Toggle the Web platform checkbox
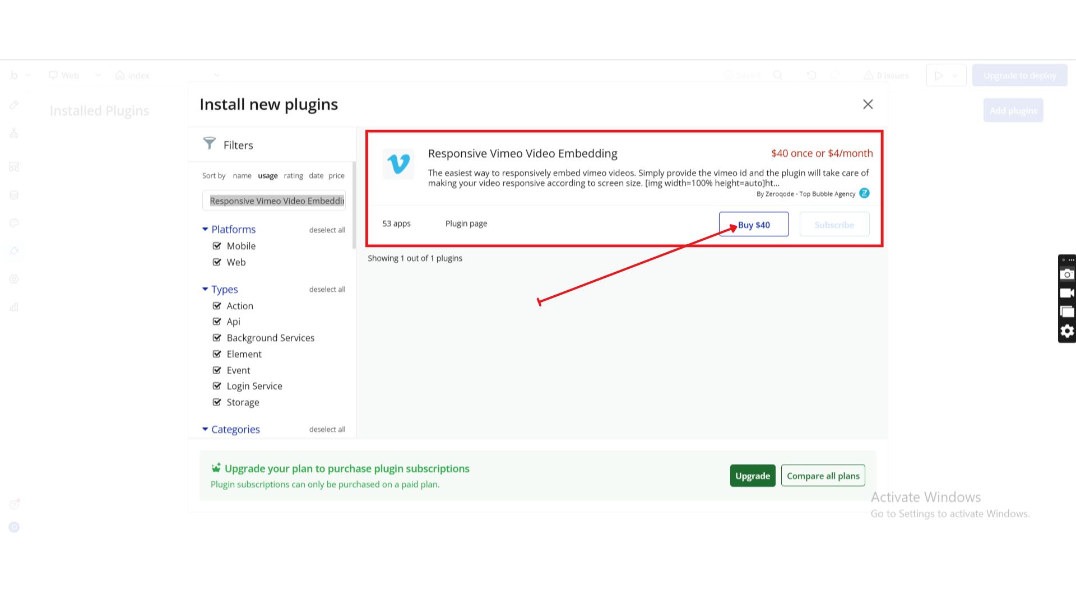The width and height of the screenshot is (1076, 605). [x=217, y=262]
